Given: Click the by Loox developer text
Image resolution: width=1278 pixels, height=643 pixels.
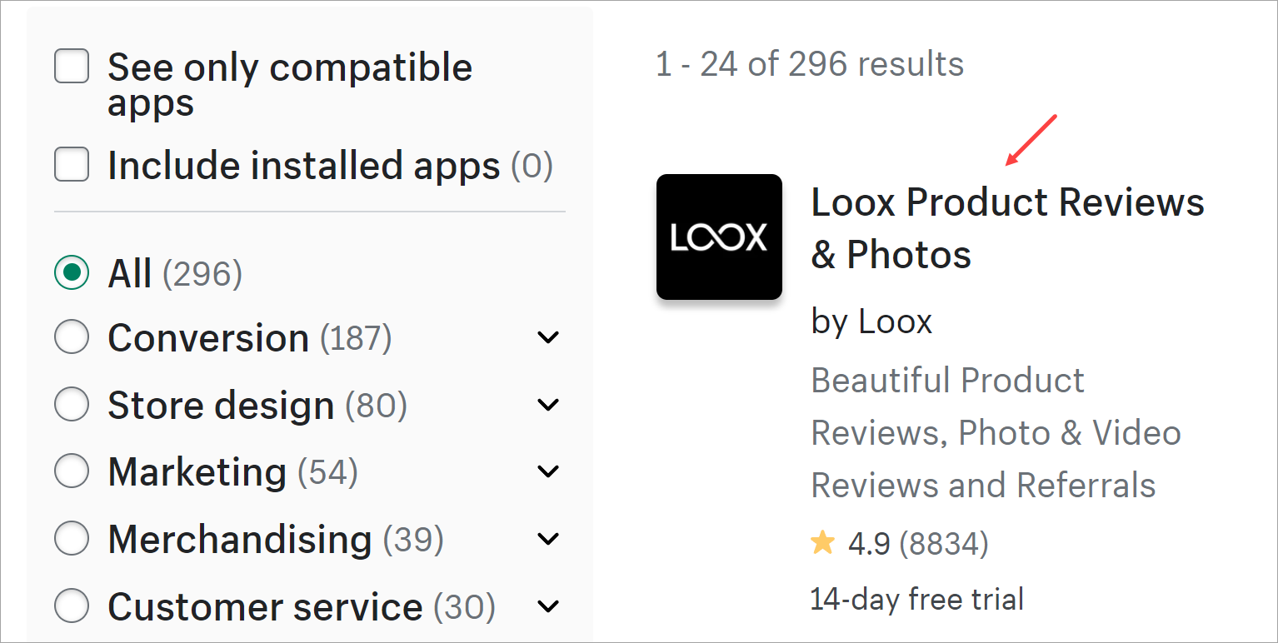Looking at the screenshot, I should (x=871, y=321).
